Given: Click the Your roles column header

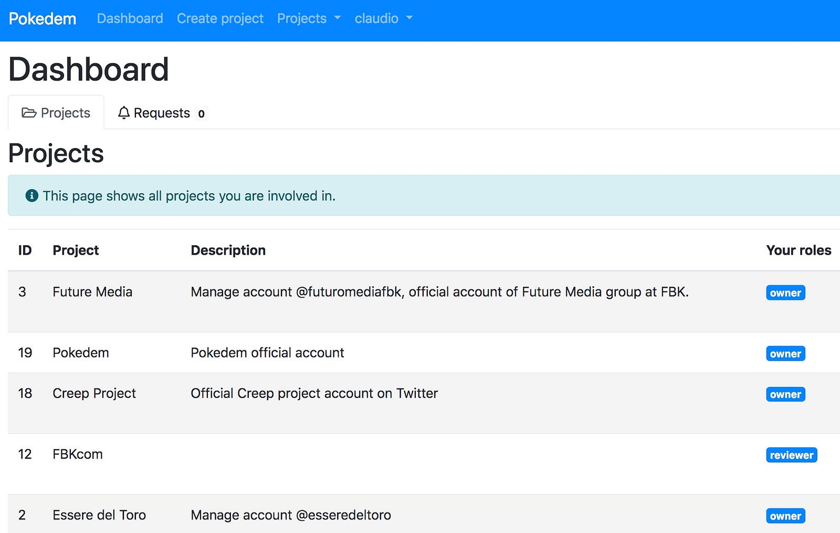Looking at the screenshot, I should pyautogui.click(x=799, y=250).
